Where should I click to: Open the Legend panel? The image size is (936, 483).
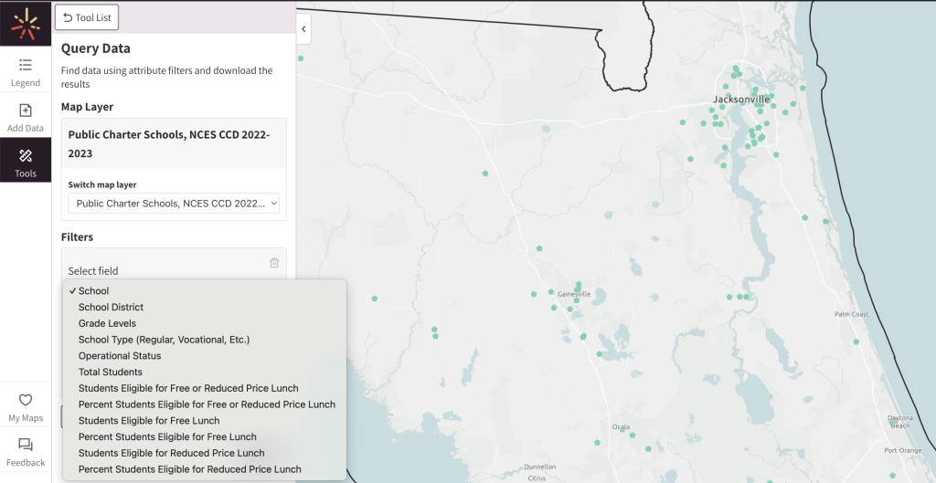coord(26,72)
